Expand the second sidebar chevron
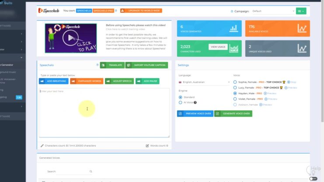Viewport: 324px width, 182px height. point(21,42)
